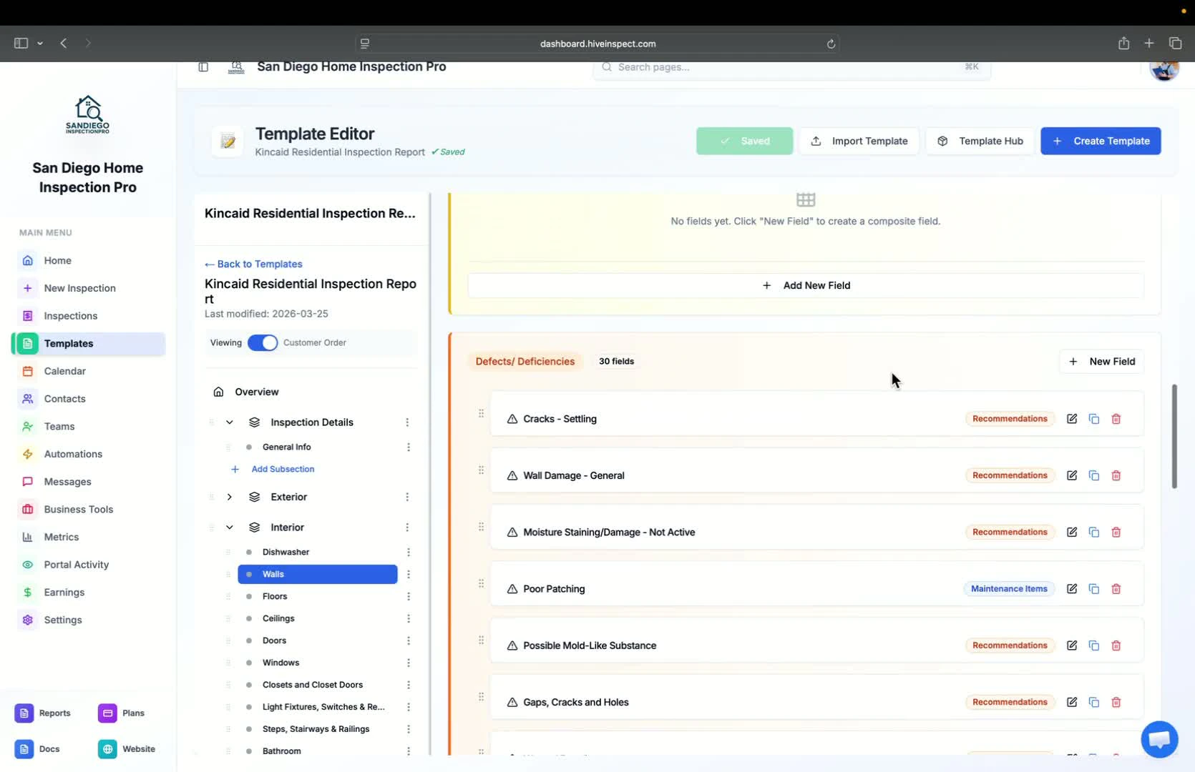Delete the Gaps, Cracks and Holes field
Viewport: 1195px width, 772px height.
click(x=1116, y=702)
